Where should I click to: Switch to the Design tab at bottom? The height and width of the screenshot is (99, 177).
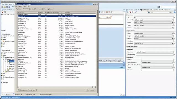[x=8, y=95]
